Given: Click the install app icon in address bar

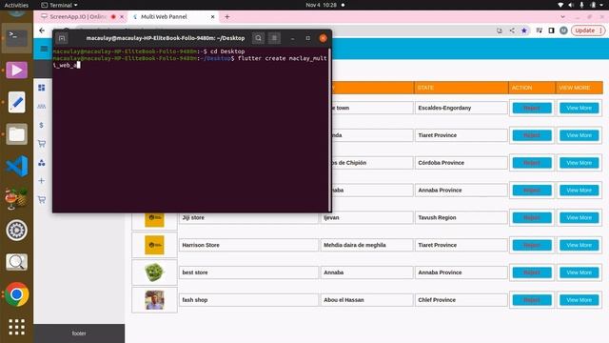Looking at the screenshot, I should point(500,30).
